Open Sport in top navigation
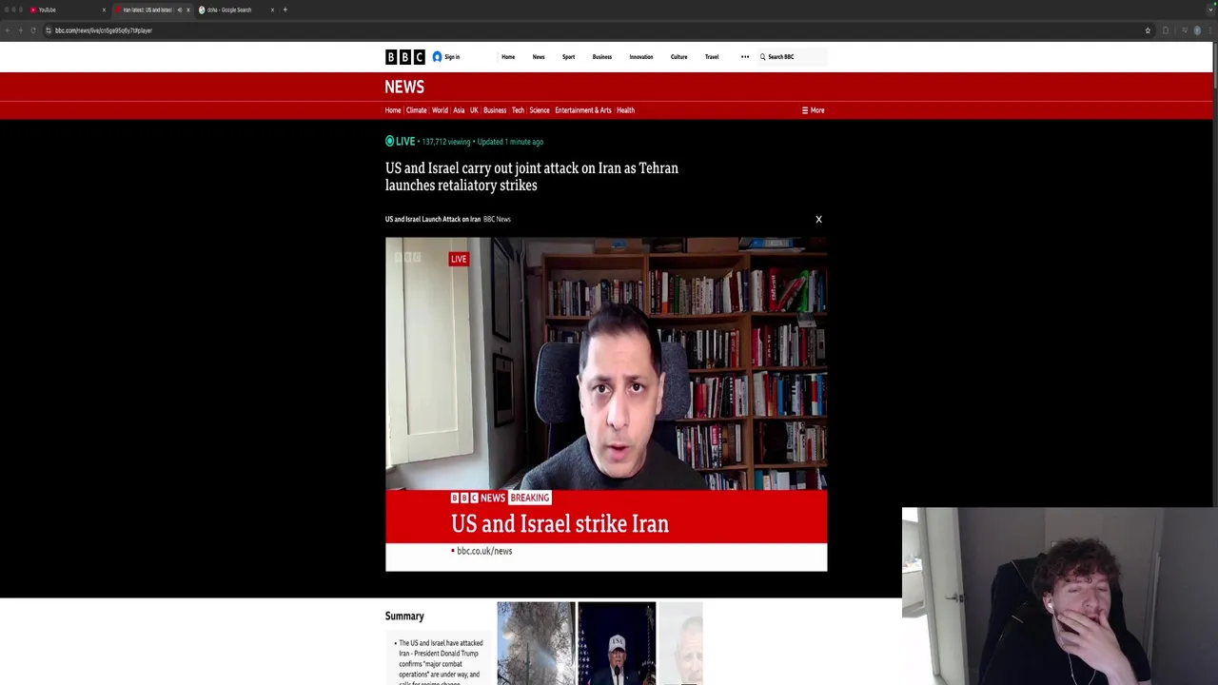The height and width of the screenshot is (685, 1218). (568, 57)
